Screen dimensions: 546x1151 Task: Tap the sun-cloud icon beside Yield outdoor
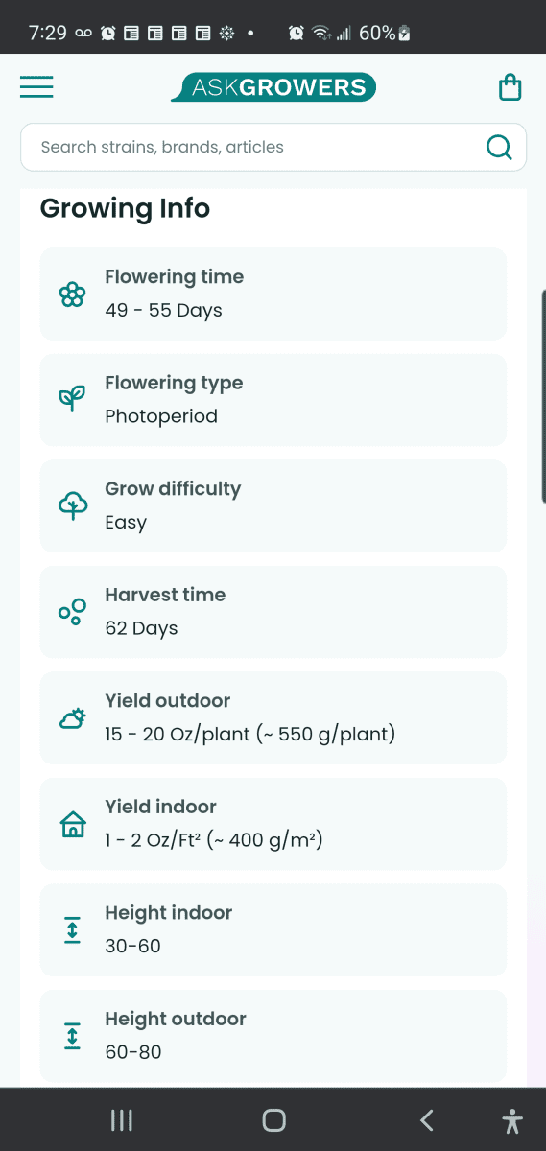pyautogui.click(x=73, y=717)
